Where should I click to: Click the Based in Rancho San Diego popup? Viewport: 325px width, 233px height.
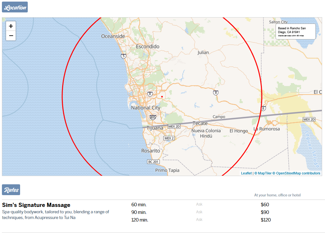click(295, 32)
